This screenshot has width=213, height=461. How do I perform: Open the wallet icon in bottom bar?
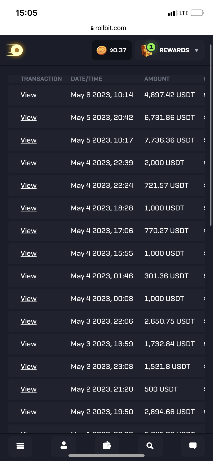pyautogui.click(x=107, y=446)
